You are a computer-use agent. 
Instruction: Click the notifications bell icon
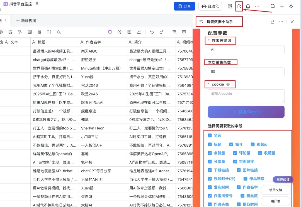(248, 6)
